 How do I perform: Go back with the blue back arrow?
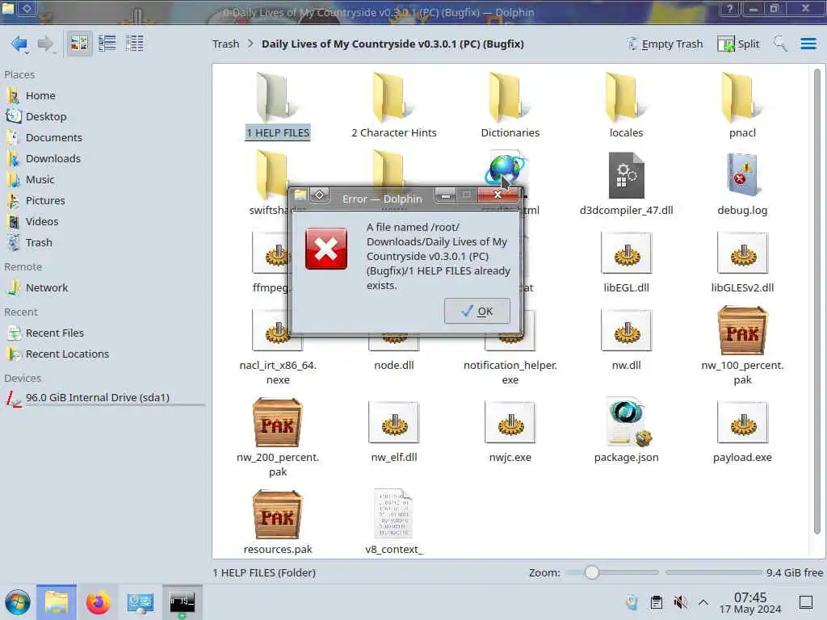(x=19, y=44)
